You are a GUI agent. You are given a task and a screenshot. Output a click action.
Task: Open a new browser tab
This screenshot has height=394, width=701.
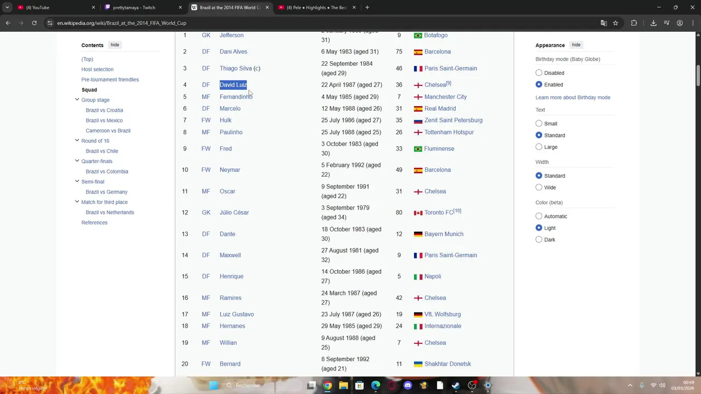coord(367,8)
